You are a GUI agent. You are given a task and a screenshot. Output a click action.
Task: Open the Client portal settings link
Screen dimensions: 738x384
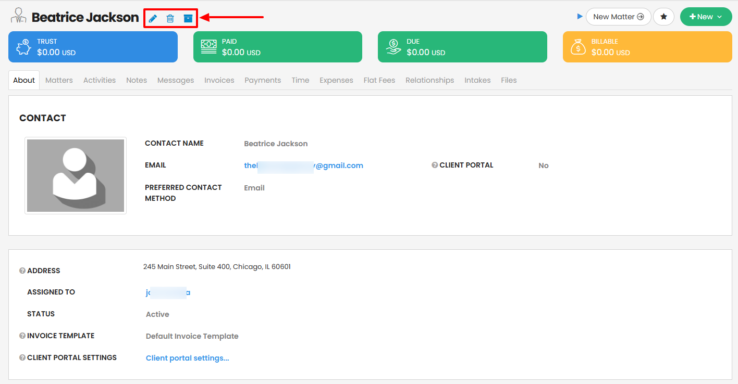(187, 358)
